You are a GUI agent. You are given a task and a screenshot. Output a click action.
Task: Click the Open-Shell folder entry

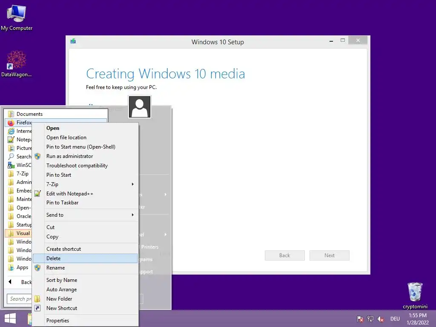click(x=18, y=208)
